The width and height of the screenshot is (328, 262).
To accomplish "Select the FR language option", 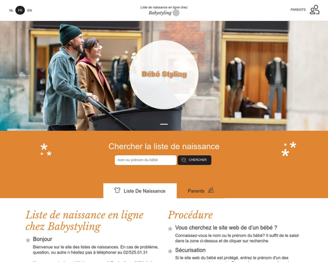I will coord(20,10).
